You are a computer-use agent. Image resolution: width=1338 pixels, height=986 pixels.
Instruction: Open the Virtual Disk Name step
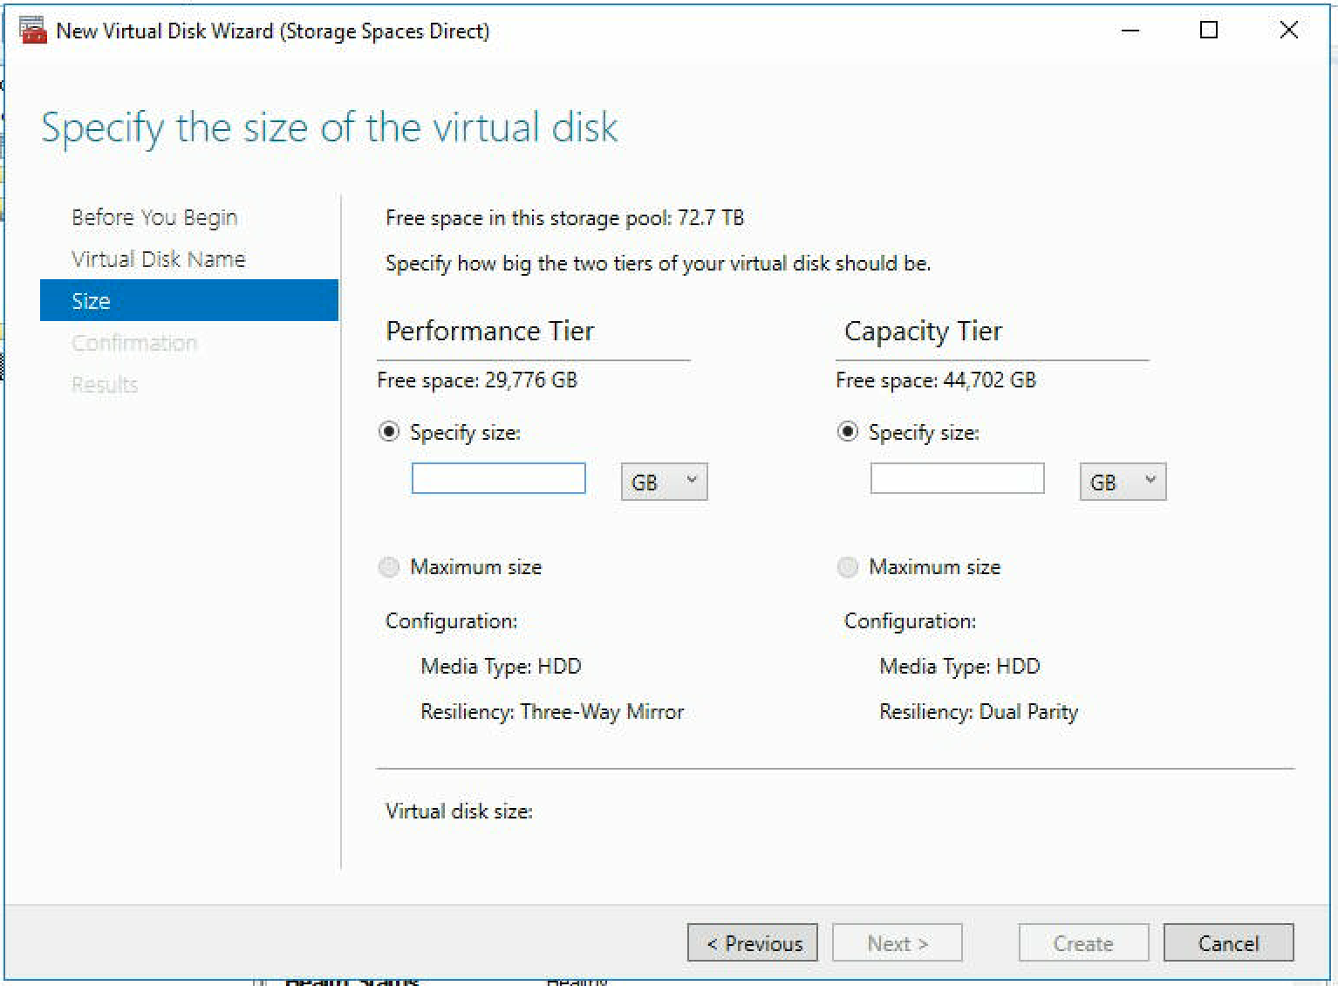pyautogui.click(x=159, y=258)
